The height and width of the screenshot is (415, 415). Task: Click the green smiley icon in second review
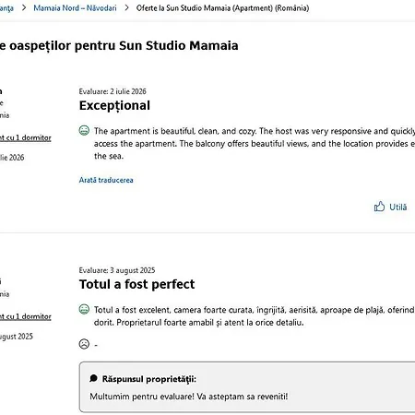(x=84, y=309)
